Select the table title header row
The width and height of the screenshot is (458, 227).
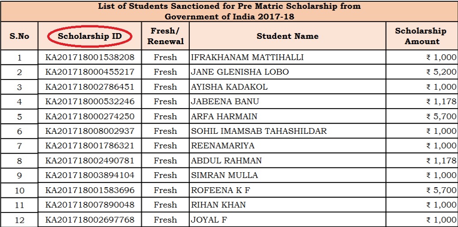coord(229,11)
